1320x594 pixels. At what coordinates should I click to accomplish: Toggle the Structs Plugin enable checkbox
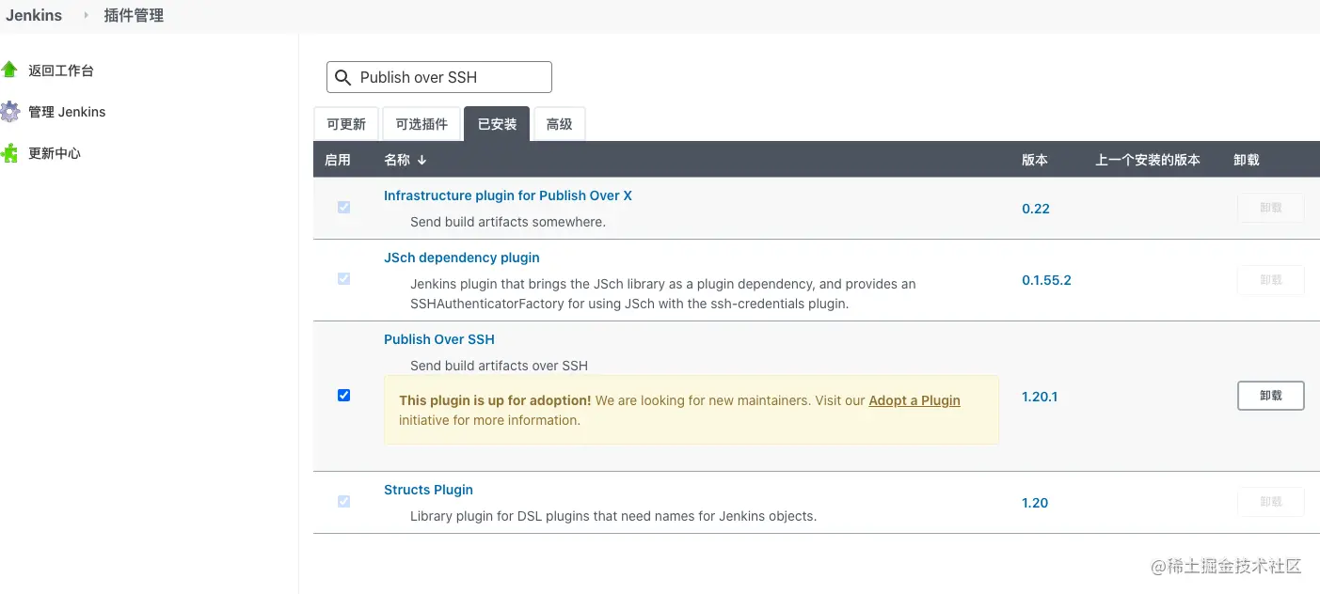(343, 502)
